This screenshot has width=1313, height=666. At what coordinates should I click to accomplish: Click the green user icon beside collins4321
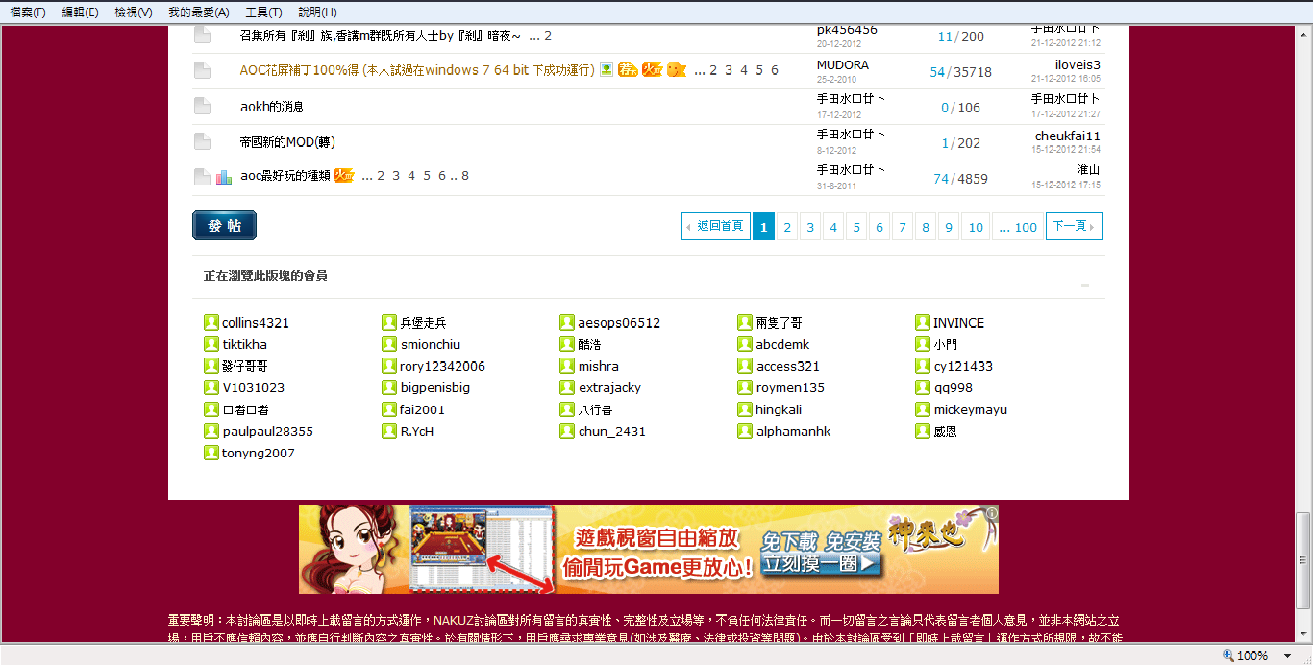[211, 323]
